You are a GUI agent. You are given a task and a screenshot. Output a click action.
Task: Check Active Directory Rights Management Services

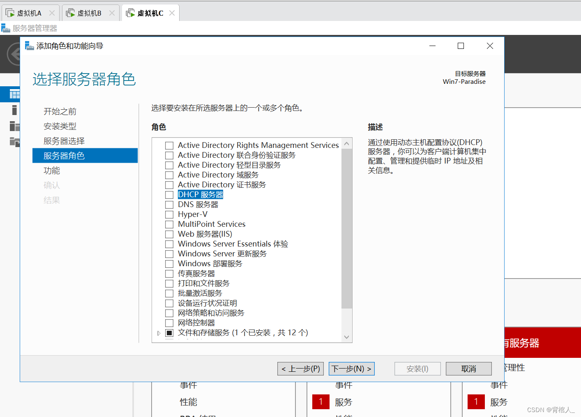[169, 145]
